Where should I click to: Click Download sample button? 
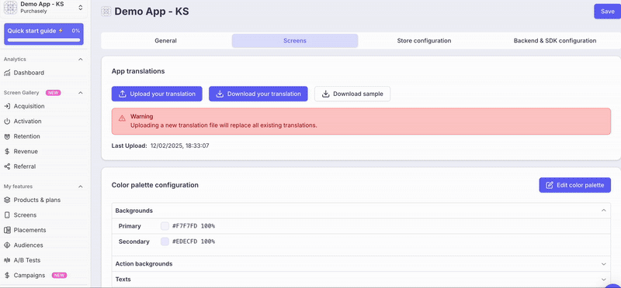click(x=352, y=94)
